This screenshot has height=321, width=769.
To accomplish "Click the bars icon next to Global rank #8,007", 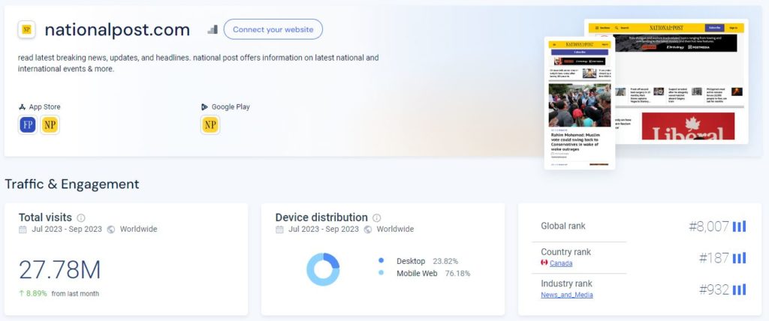I will (x=739, y=226).
